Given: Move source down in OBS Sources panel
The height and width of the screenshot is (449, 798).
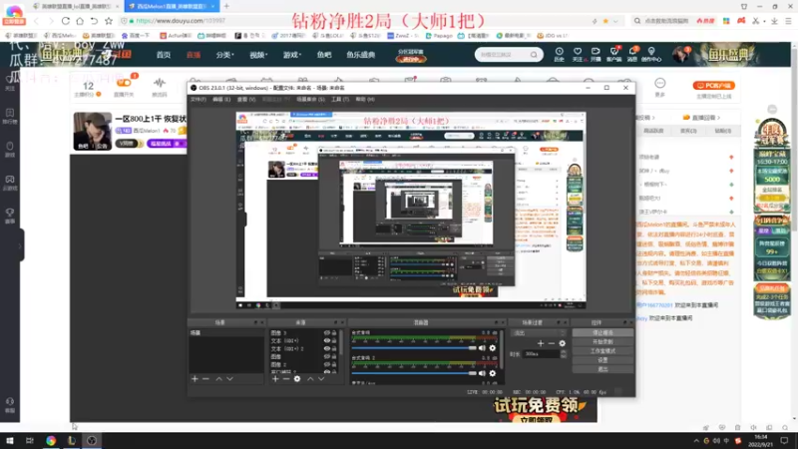Looking at the screenshot, I should click(x=321, y=379).
